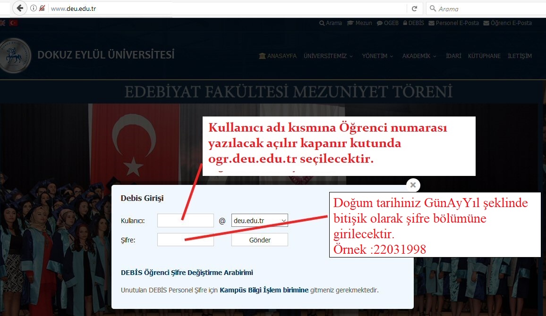546x316 pixels.
Task: Click the Gönder button
Action: pyautogui.click(x=259, y=240)
